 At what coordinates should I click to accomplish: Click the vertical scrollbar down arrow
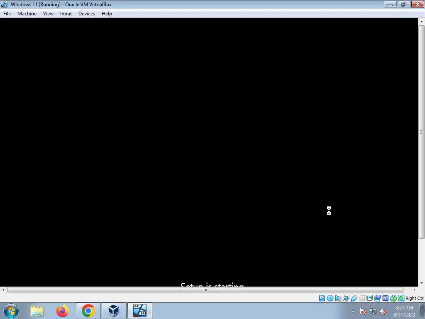[x=421, y=283]
